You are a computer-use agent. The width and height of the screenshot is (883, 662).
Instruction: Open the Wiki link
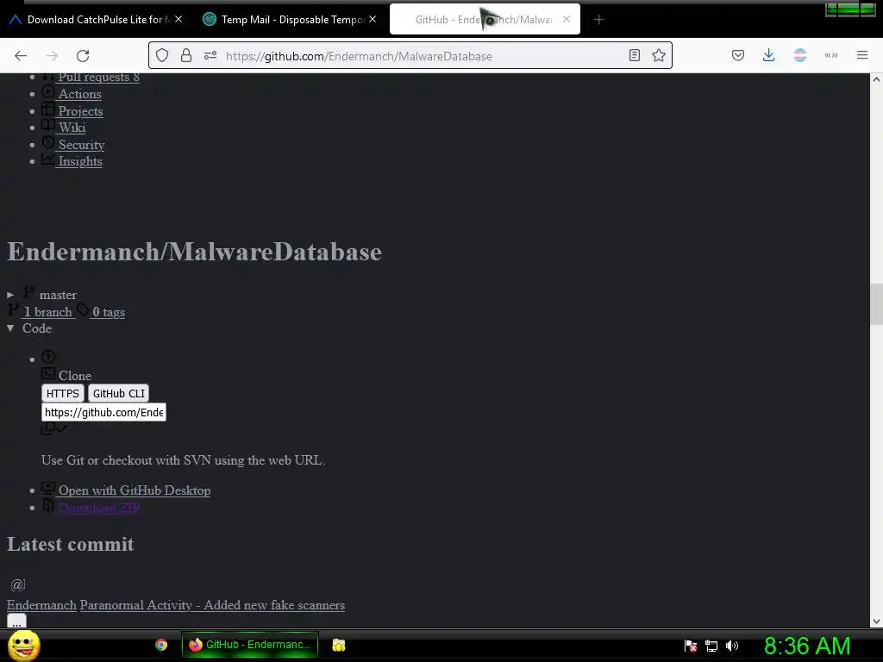pos(72,128)
